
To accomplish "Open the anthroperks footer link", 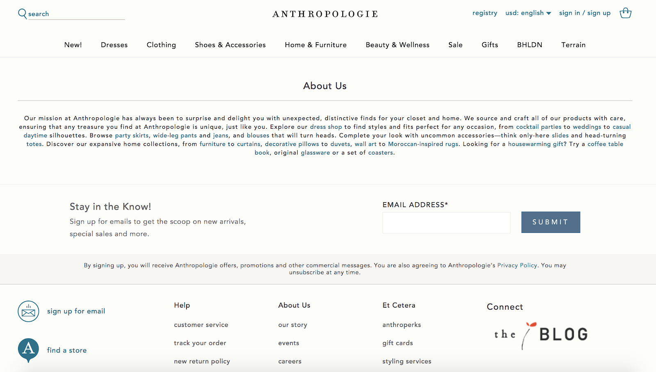I will (402, 325).
